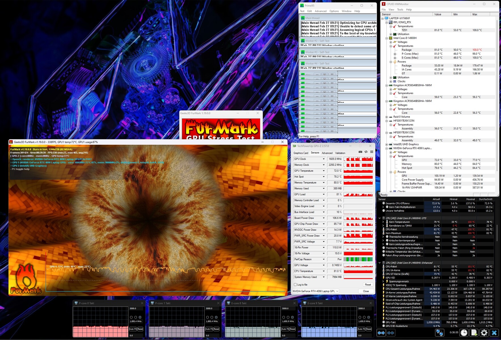The width and height of the screenshot is (501, 340).
Task: Click HWiNFO expand columns arrows icon
Action: pyautogui.click(x=381, y=333)
